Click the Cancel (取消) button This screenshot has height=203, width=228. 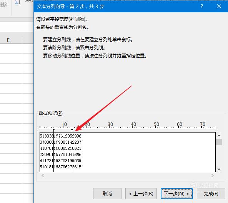(107, 193)
